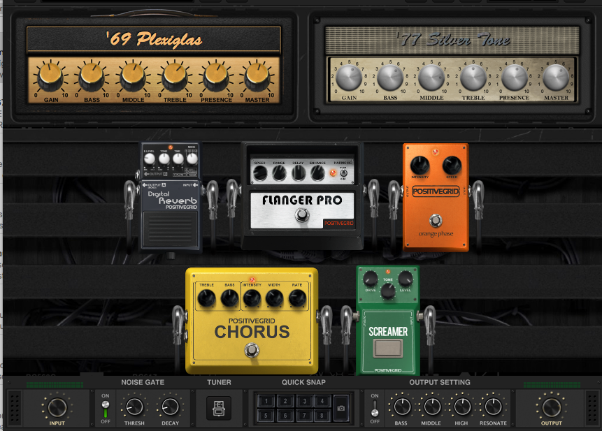
Task: Toggle the orange phase footswitch
Action: click(436, 221)
